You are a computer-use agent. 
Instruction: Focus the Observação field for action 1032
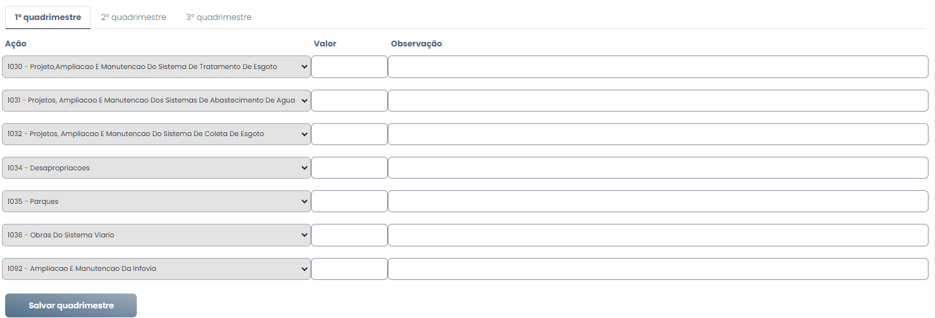pyautogui.click(x=658, y=134)
